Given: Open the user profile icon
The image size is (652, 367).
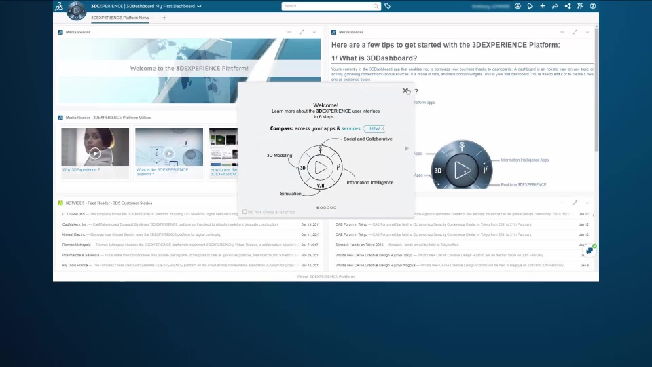Looking at the screenshot, I should point(518,6).
